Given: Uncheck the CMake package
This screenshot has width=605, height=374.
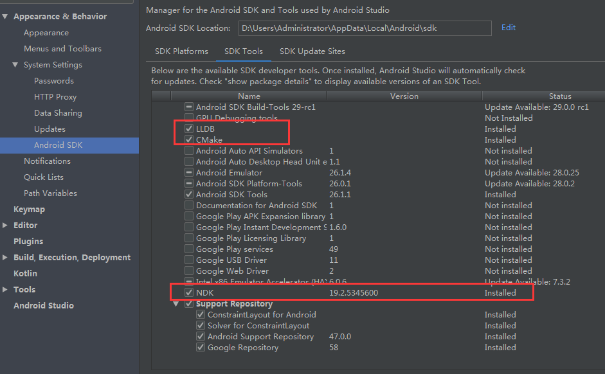Looking at the screenshot, I should tap(188, 139).
